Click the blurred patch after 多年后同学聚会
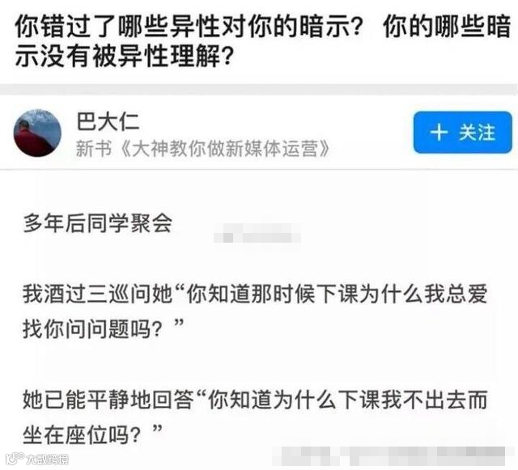The image size is (518, 470). click(x=257, y=234)
